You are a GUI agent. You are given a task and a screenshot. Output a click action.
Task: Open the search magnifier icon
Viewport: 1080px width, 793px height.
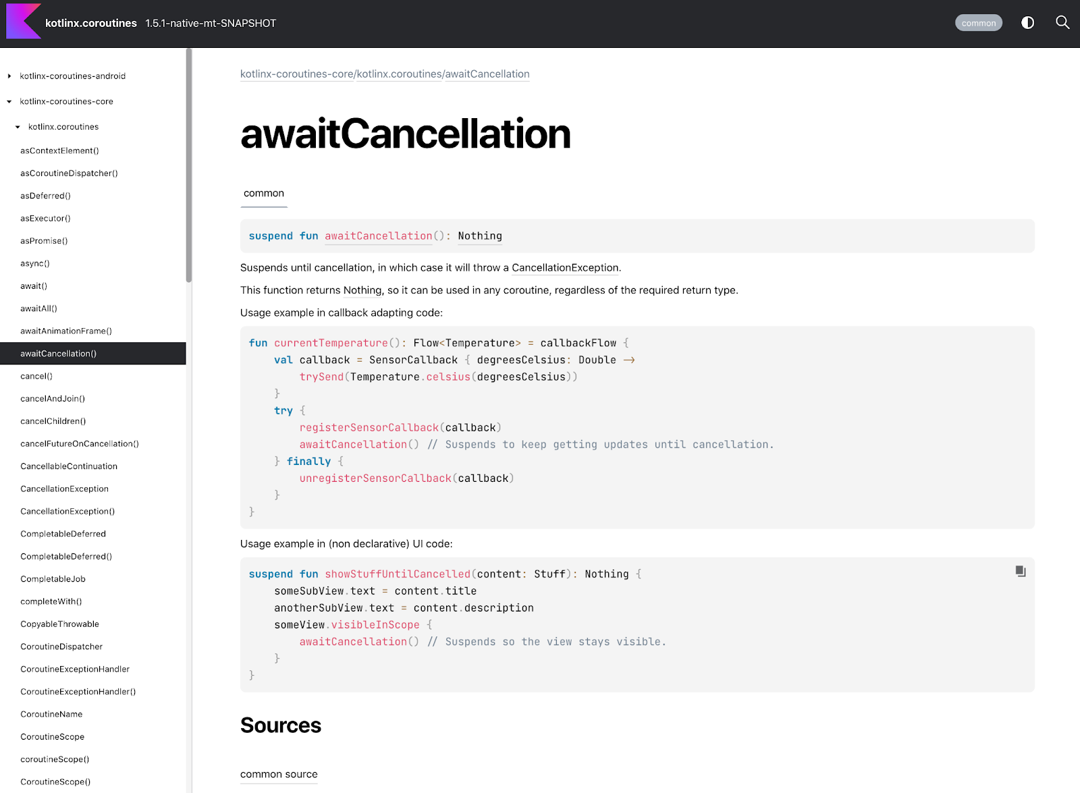point(1062,23)
